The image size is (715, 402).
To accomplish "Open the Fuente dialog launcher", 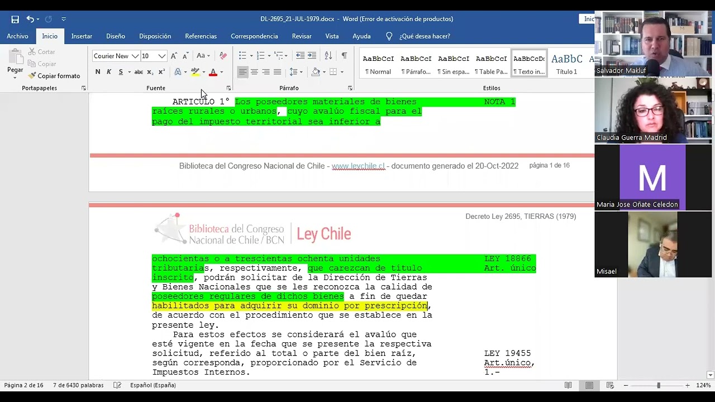I will (228, 88).
